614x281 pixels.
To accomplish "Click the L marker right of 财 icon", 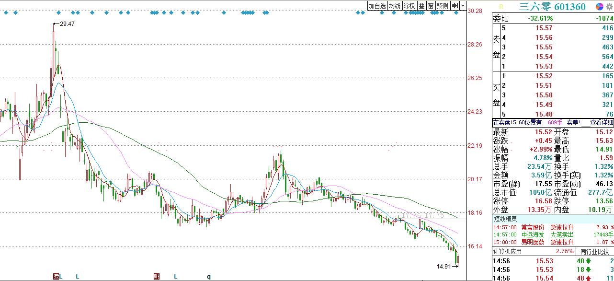I will [x=175, y=277].
